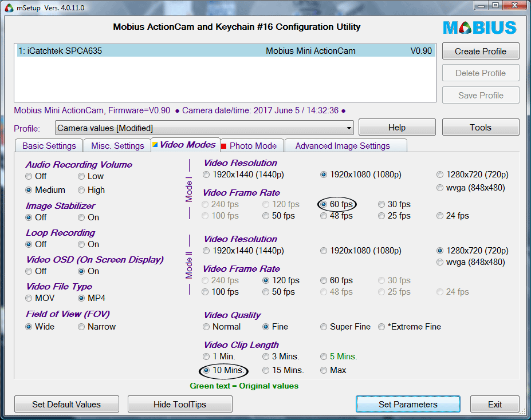531x420 pixels.
Task: Open the Misc. Settings tab
Action: [x=117, y=146]
